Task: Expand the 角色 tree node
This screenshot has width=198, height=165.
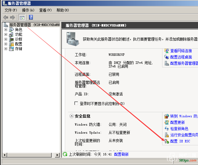Action: coord(6,30)
